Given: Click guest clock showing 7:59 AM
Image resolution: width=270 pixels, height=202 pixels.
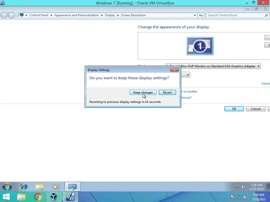Looking at the screenshot, I should (x=257, y=187).
